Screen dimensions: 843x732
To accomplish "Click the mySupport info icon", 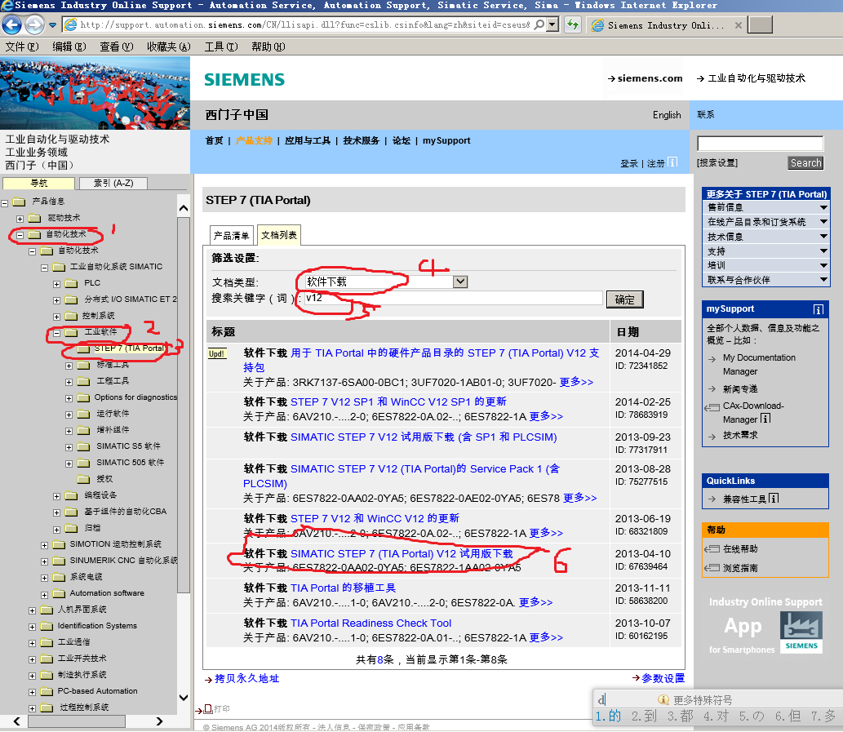I will [x=819, y=309].
